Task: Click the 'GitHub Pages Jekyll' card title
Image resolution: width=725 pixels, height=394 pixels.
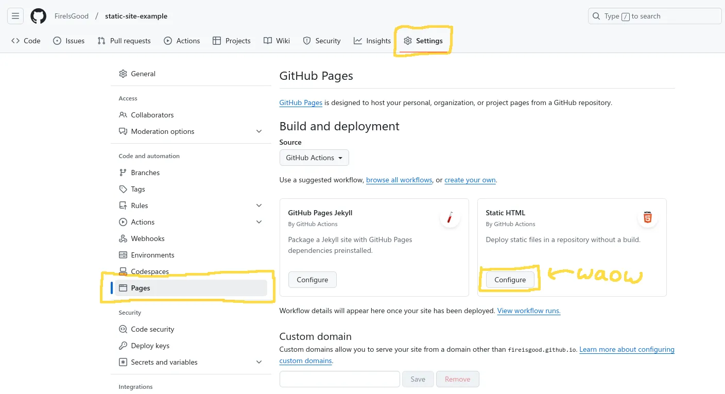Action: pos(320,213)
